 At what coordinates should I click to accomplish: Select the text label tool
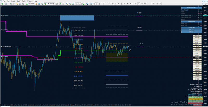(x=121, y=4)
